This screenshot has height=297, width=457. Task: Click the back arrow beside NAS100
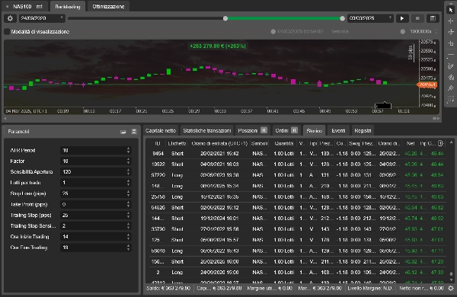(x=7, y=6)
